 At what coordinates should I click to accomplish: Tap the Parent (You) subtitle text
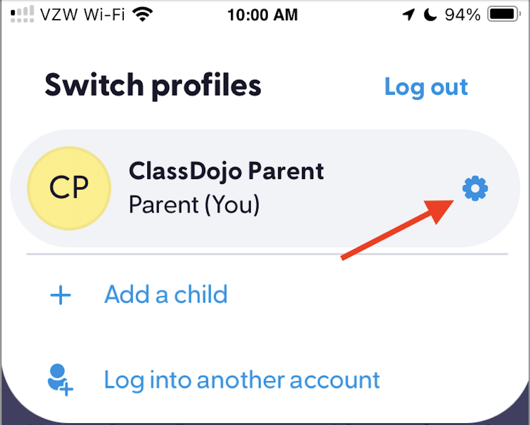(x=194, y=205)
